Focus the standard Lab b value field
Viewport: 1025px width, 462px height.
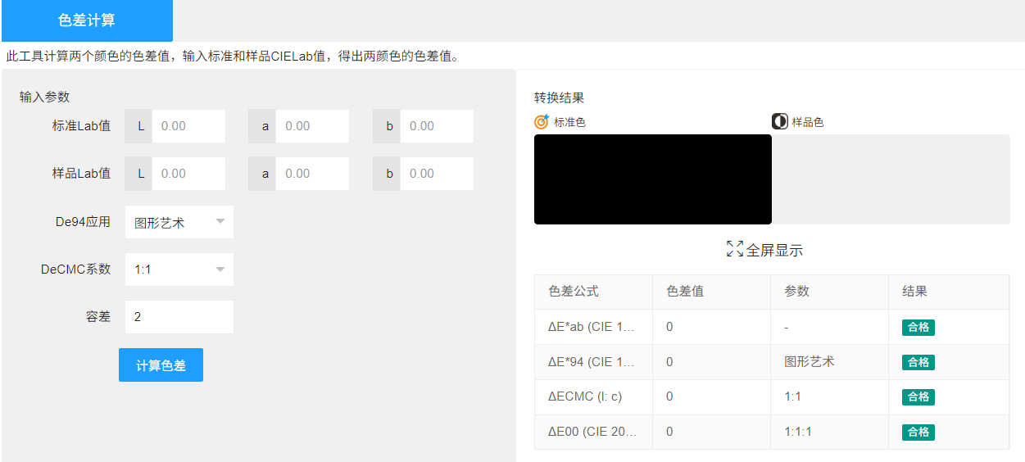(436, 126)
